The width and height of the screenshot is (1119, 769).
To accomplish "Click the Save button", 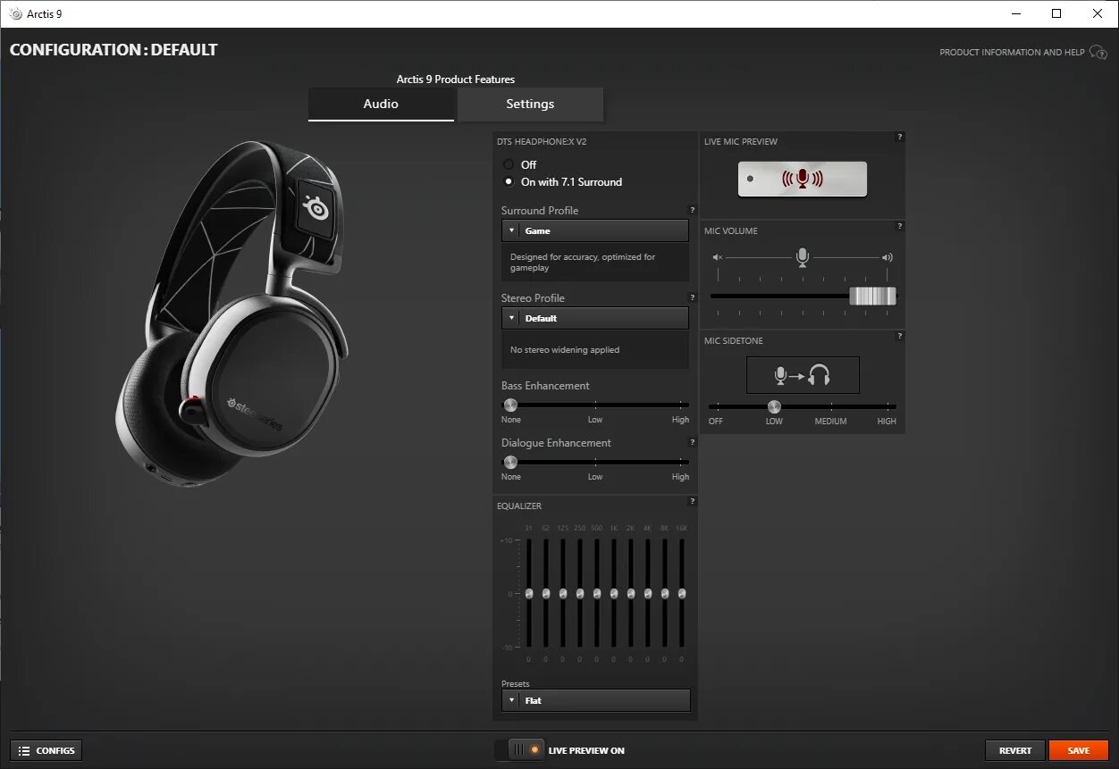I will tap(1079, 750).
